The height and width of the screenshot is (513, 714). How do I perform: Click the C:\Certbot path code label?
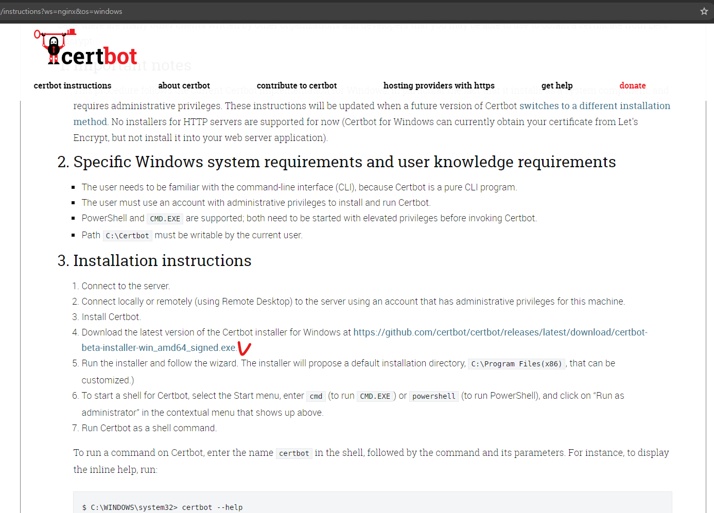pos(128,236)
